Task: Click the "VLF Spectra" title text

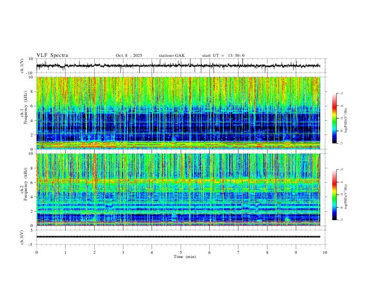Action: point(52,55)
